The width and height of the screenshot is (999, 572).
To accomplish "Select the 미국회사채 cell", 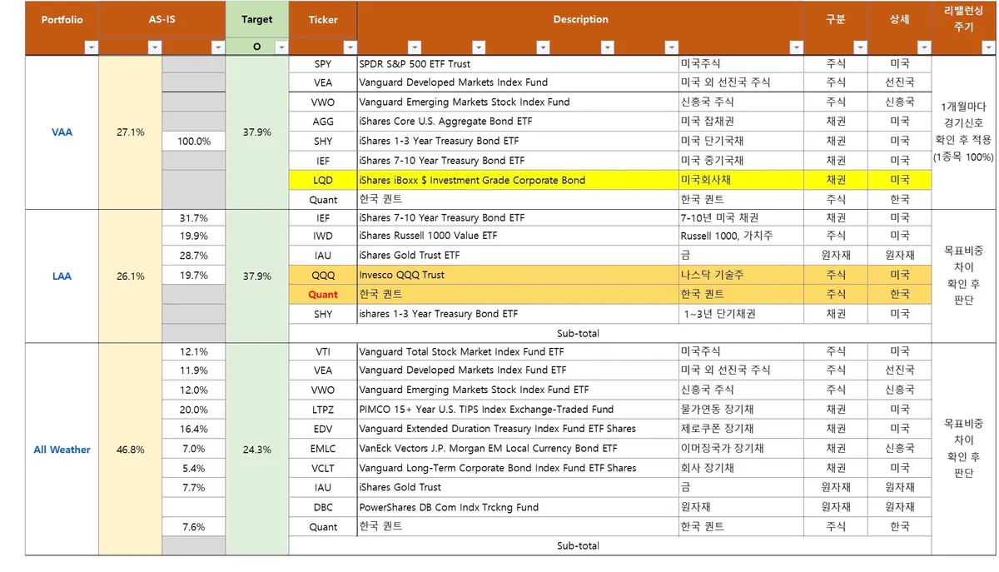I will (741, 180).
